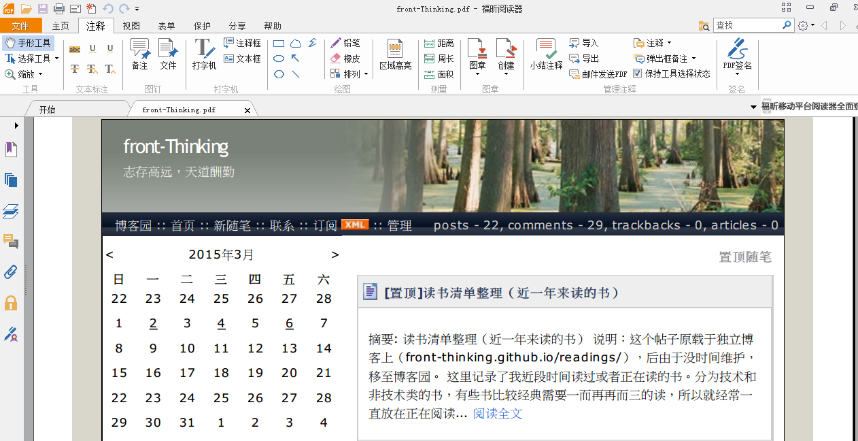Switch to the 视图 ribbon tab
The image size is (858, 441).
pos(131,26)
